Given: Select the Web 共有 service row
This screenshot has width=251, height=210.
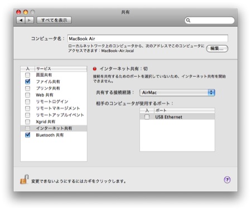Looking at the screenshot, I should tap(54, 95).
